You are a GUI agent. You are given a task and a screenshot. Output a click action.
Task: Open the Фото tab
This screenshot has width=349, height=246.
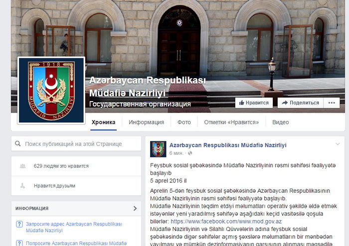184,122
